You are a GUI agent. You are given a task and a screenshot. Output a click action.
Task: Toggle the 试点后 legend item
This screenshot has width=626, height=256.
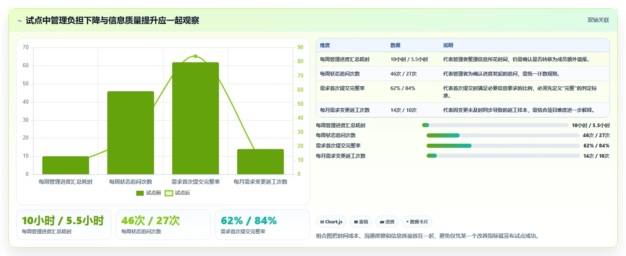[177, 193]
